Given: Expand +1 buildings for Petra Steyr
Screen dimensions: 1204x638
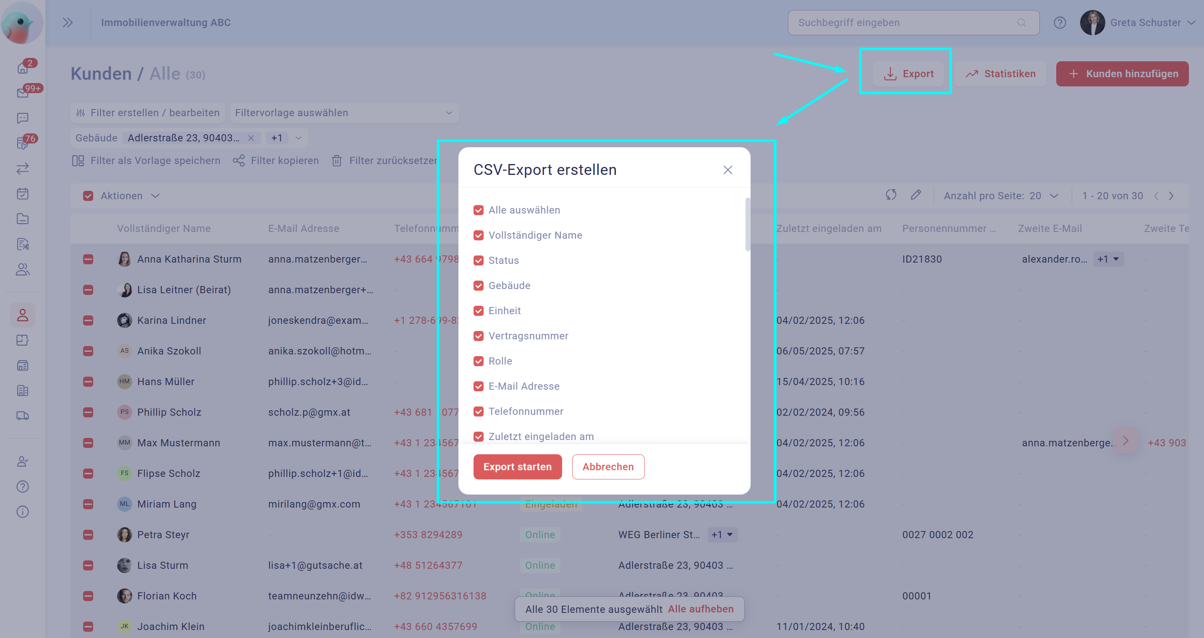Looking at the screenshot, I should pyautogui.click(x=722, y=535).
